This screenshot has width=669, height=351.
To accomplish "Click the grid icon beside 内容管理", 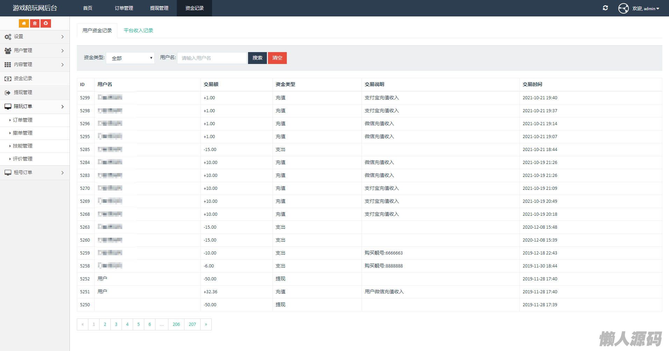I will (8, 65).
